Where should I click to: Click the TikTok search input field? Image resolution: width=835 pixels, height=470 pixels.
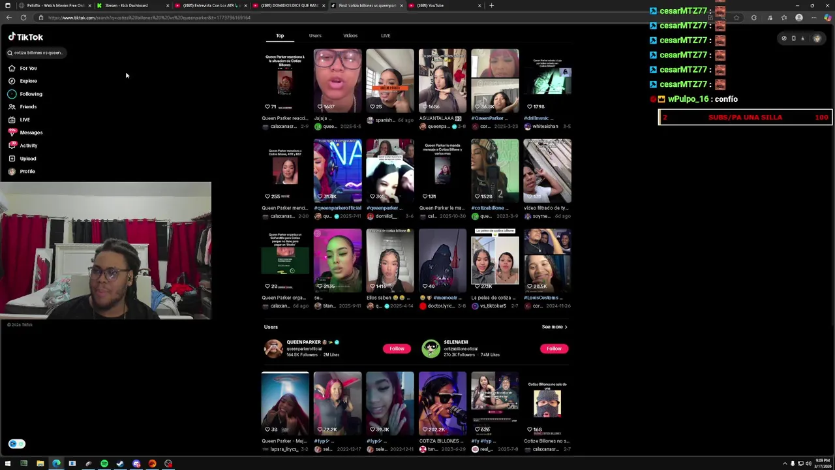(38, 53)
